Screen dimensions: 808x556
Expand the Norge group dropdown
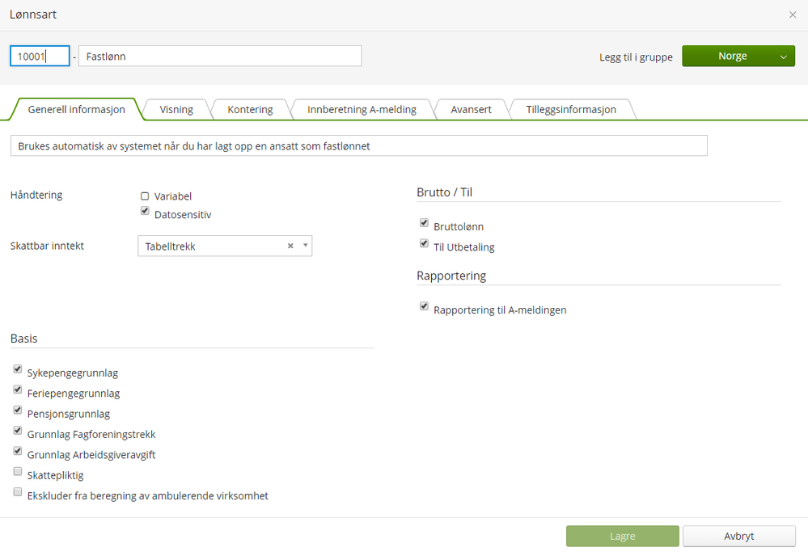782,57
